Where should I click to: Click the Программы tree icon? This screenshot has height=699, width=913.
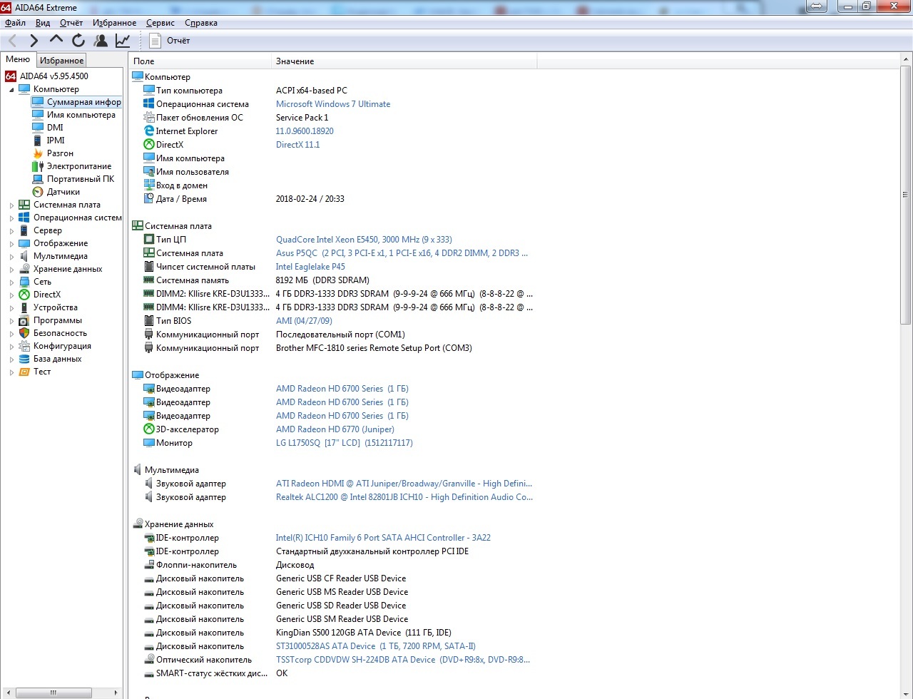click(x=24, y=320)
